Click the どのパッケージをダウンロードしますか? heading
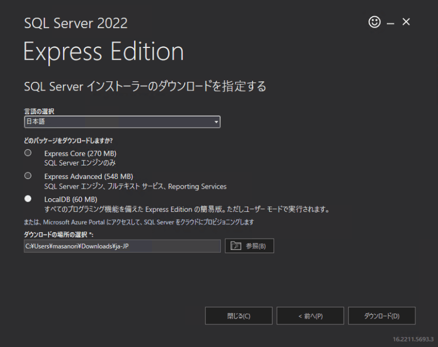Screen dimensions: 438x347 pyautogui.click(x=68, y=141)
